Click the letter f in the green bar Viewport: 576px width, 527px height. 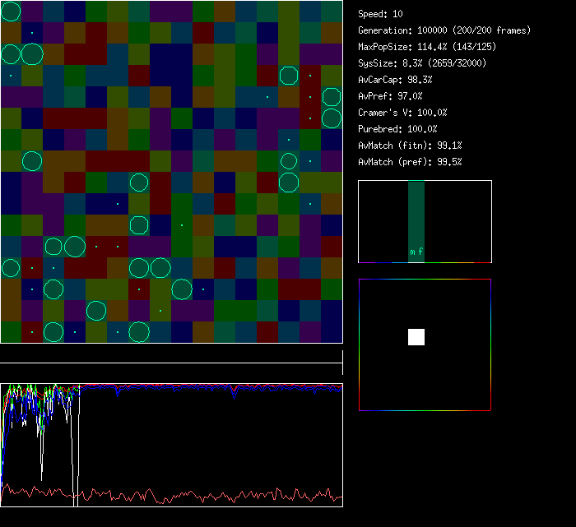click(420, 252)
